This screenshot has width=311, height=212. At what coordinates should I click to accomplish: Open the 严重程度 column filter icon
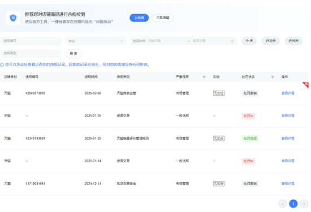tap(204, 77)
